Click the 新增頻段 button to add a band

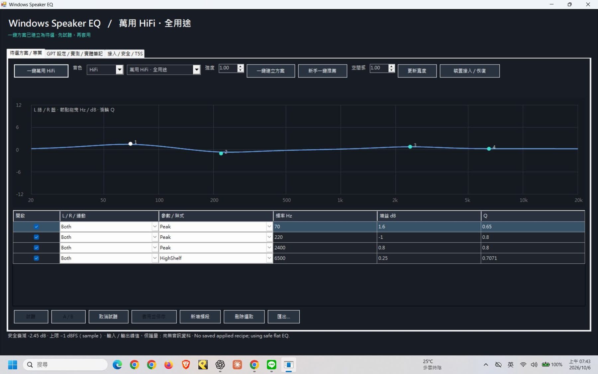click(x=200, y=316)
